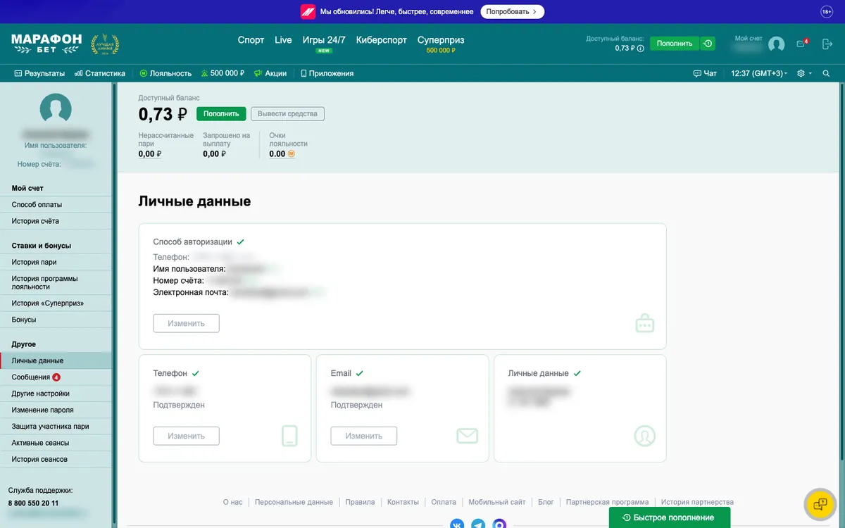Open История «Суперприз» in sidebar
The image size is (845, 528).
coord(56,303)
